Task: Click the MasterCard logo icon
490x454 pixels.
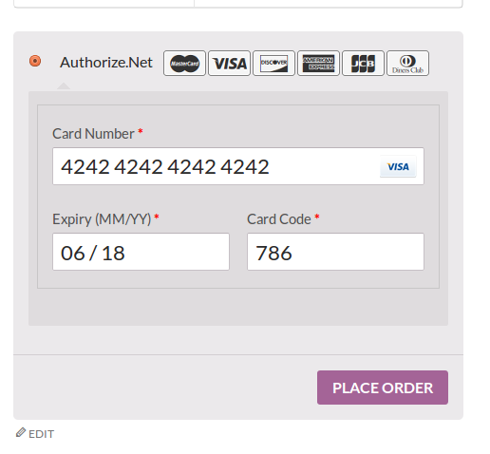Action: [184, 64]
